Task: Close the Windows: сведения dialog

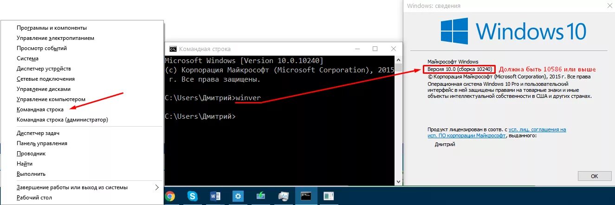Action: (610, 5)
